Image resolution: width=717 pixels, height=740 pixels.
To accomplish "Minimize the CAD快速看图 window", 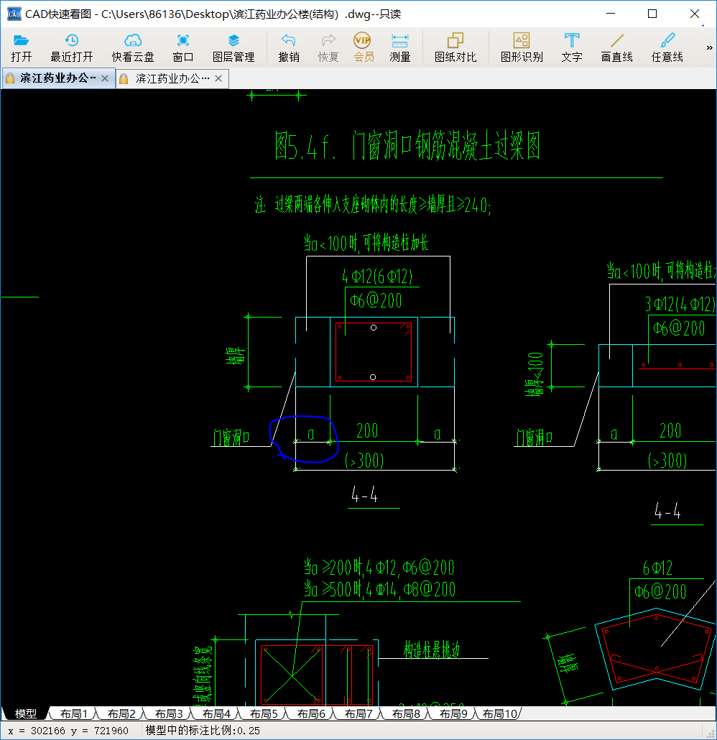I will (x=611, y=14).
